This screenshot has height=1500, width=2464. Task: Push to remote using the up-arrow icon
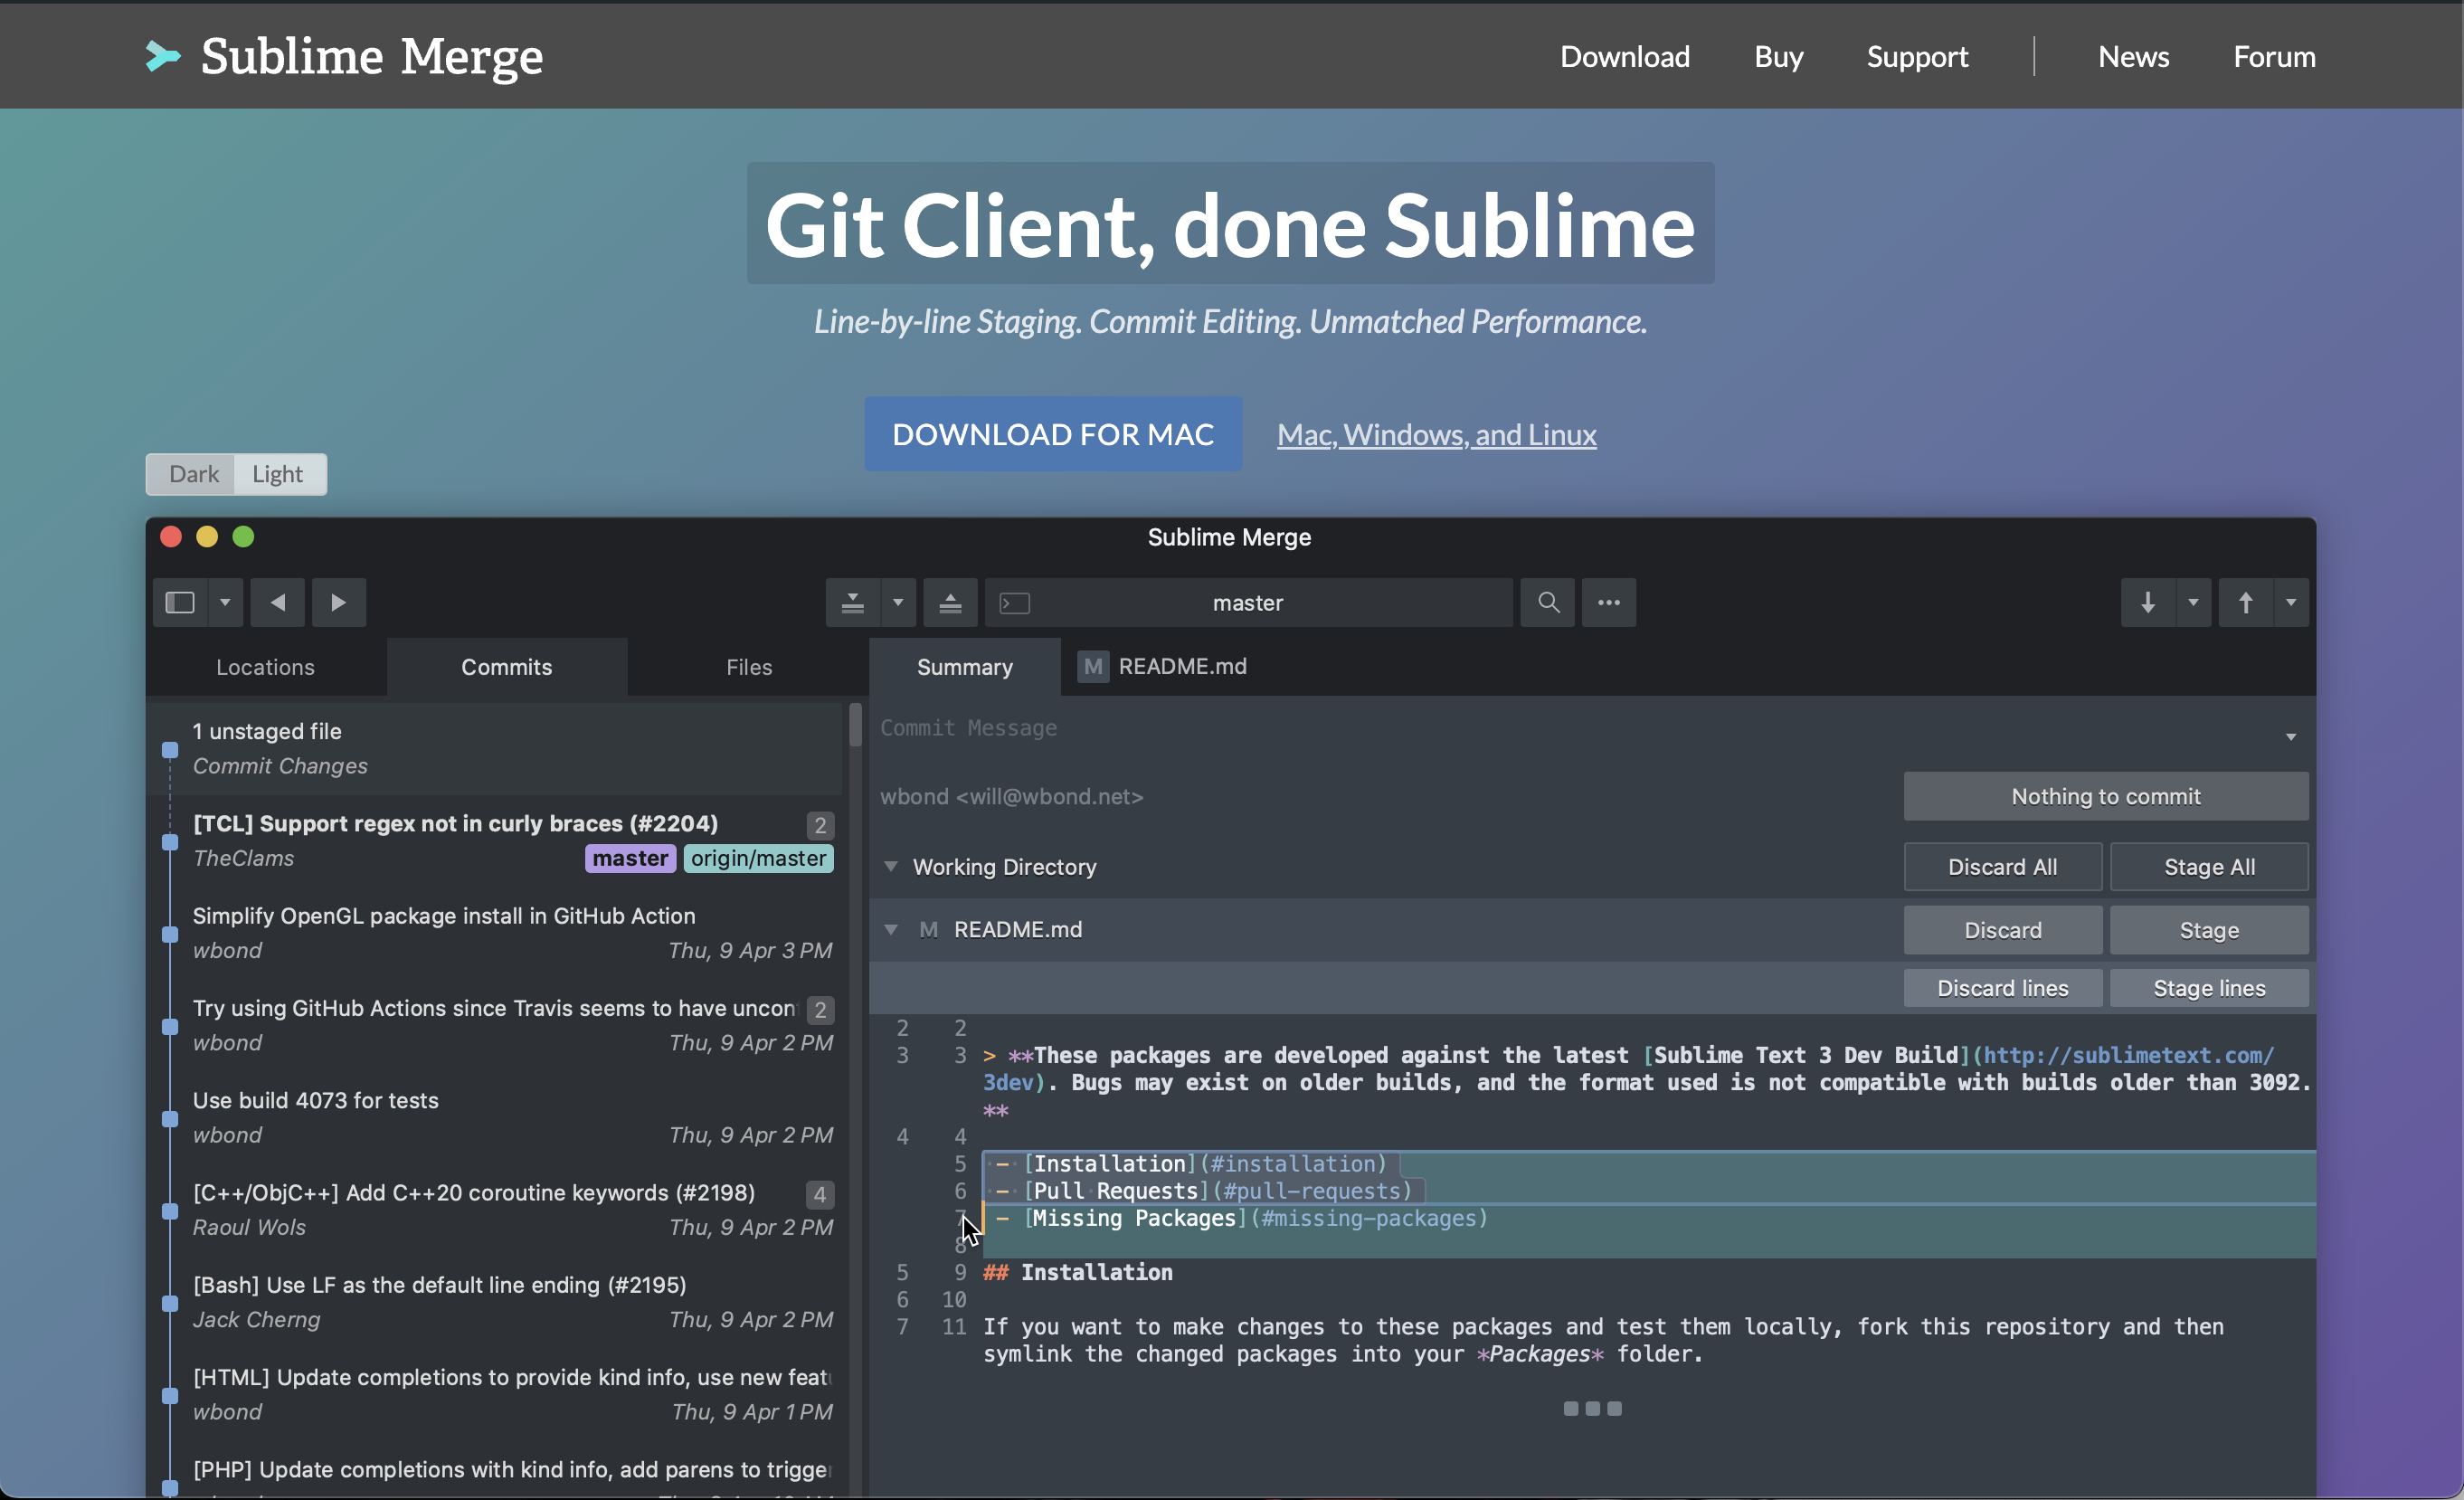click(x=2245, y=602)
